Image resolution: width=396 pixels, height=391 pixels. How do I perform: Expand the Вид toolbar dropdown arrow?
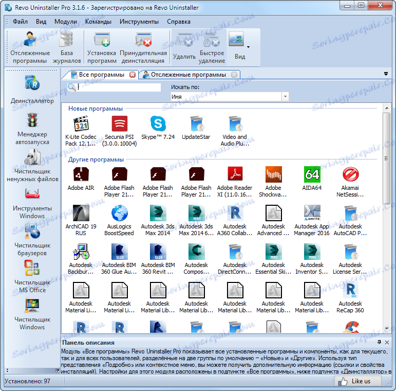pyautogui.click(x=248, y=47)
